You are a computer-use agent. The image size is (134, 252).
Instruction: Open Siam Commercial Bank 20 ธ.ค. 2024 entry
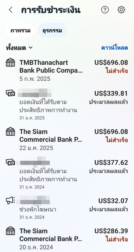click(67, 239)
